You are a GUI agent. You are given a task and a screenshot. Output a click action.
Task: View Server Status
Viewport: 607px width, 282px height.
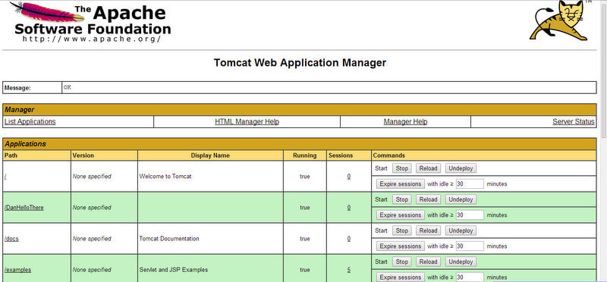(574, 121)
